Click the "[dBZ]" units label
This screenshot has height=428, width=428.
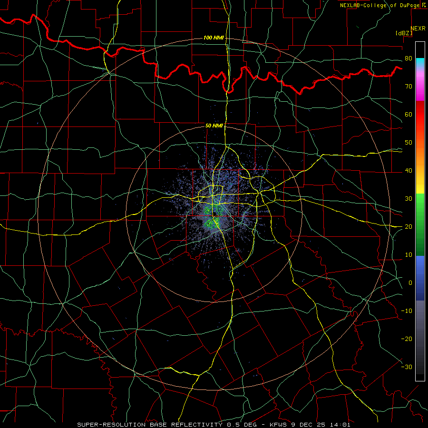pyautogui.click(x=404, y=33)
